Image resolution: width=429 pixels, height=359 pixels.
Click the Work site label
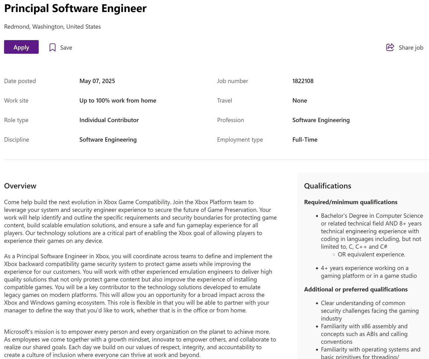coord(16,101)
